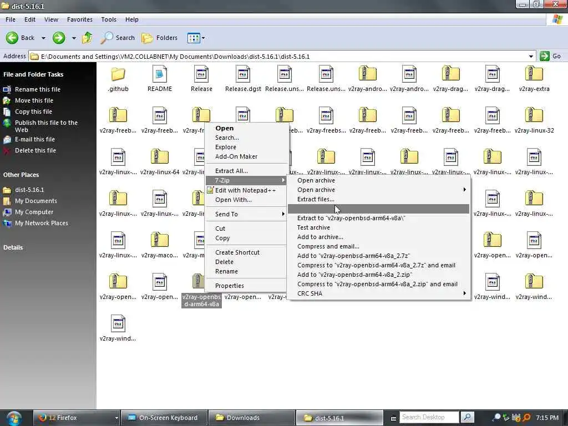Go up one folder level icon
Screen dimensions: 568x426
(87, 38)
